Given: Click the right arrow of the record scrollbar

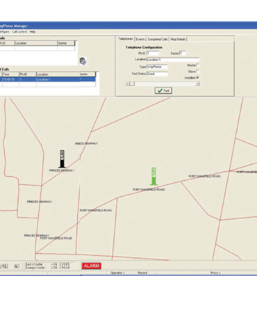Looking at the screenshot, I should pyautogui.click(x=197, y=83).
